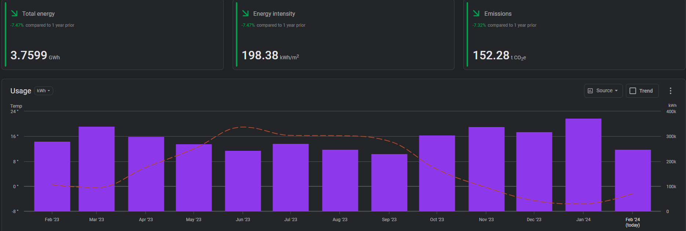Viewport: 686px width, 231px height.
Task: Select the Feb '23 usage bar
Action: pyautogui.click(x=52, y=176)
